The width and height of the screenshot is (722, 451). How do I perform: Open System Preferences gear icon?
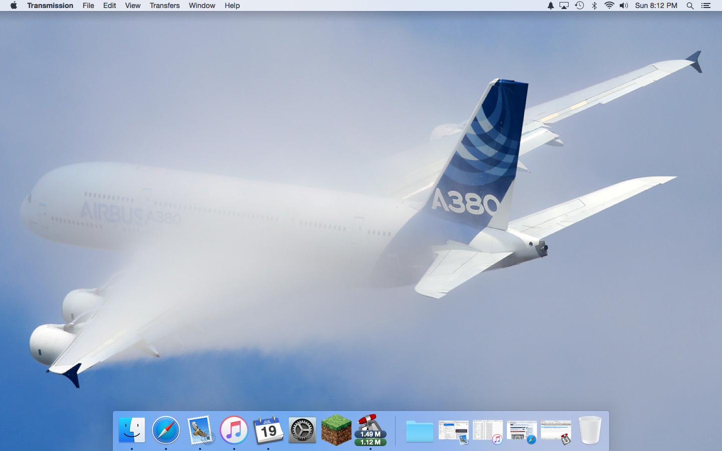[x=302, y=430]
